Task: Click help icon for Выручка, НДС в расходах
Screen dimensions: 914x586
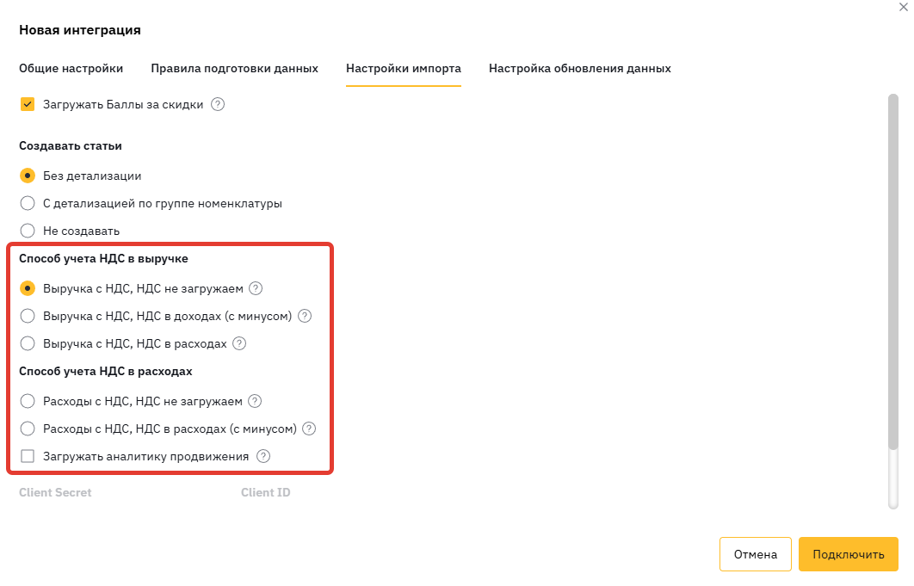Action: [x=239, y=343]
